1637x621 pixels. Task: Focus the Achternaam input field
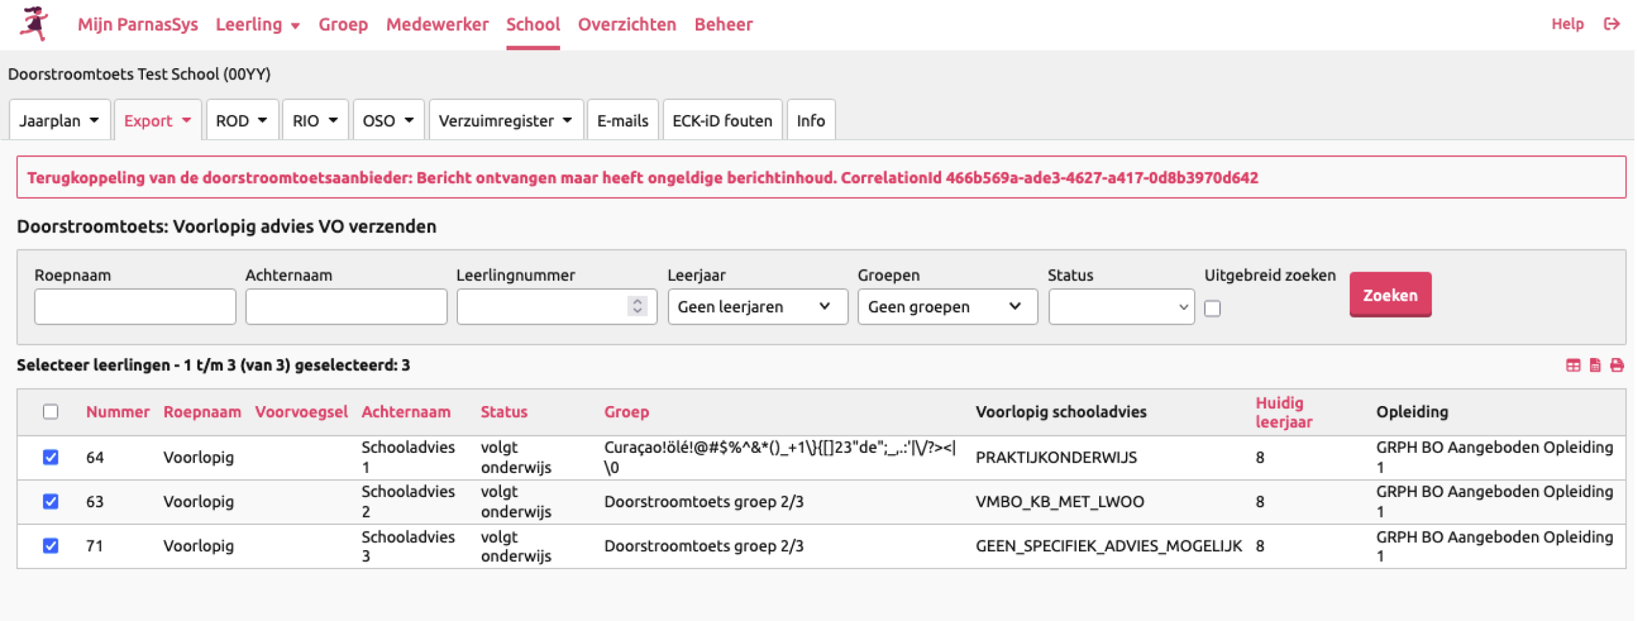tap(347, 307)
